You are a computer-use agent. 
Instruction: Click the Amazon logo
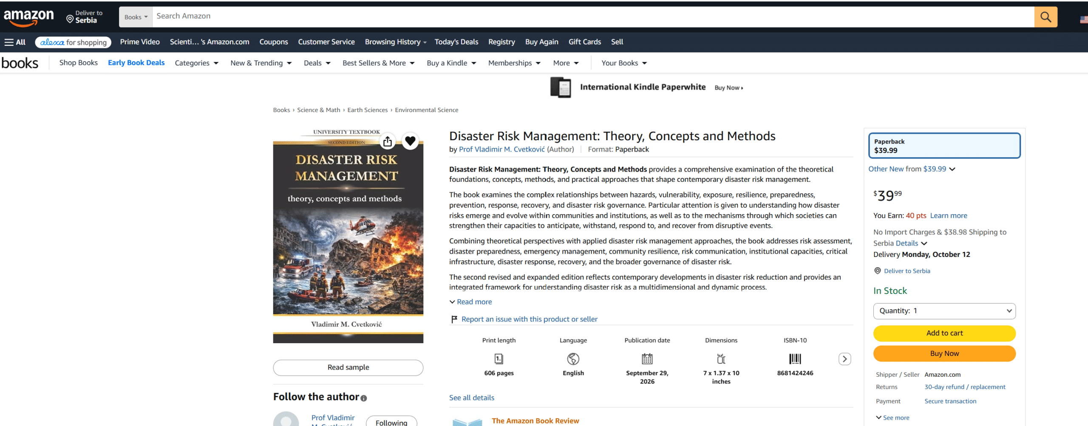28,17
